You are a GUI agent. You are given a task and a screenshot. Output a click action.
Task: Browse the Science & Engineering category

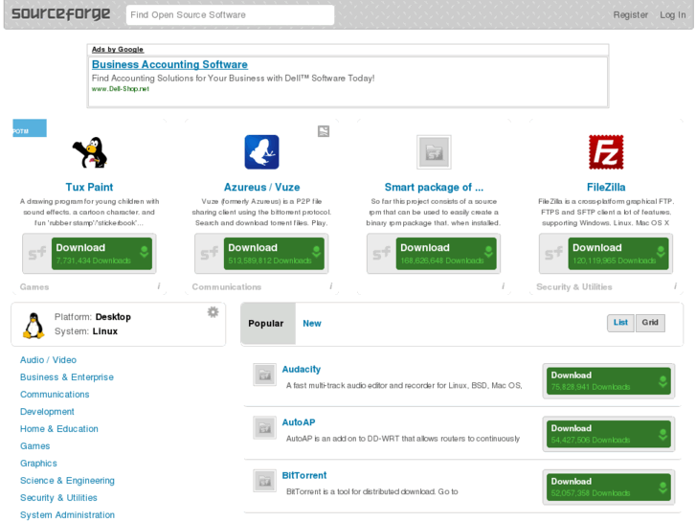(67, 481)
